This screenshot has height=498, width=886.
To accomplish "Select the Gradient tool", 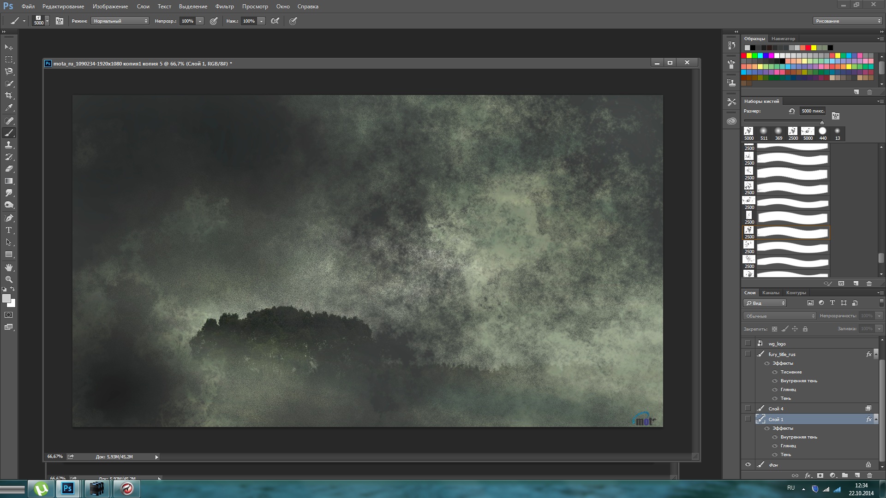I will 9,181.
